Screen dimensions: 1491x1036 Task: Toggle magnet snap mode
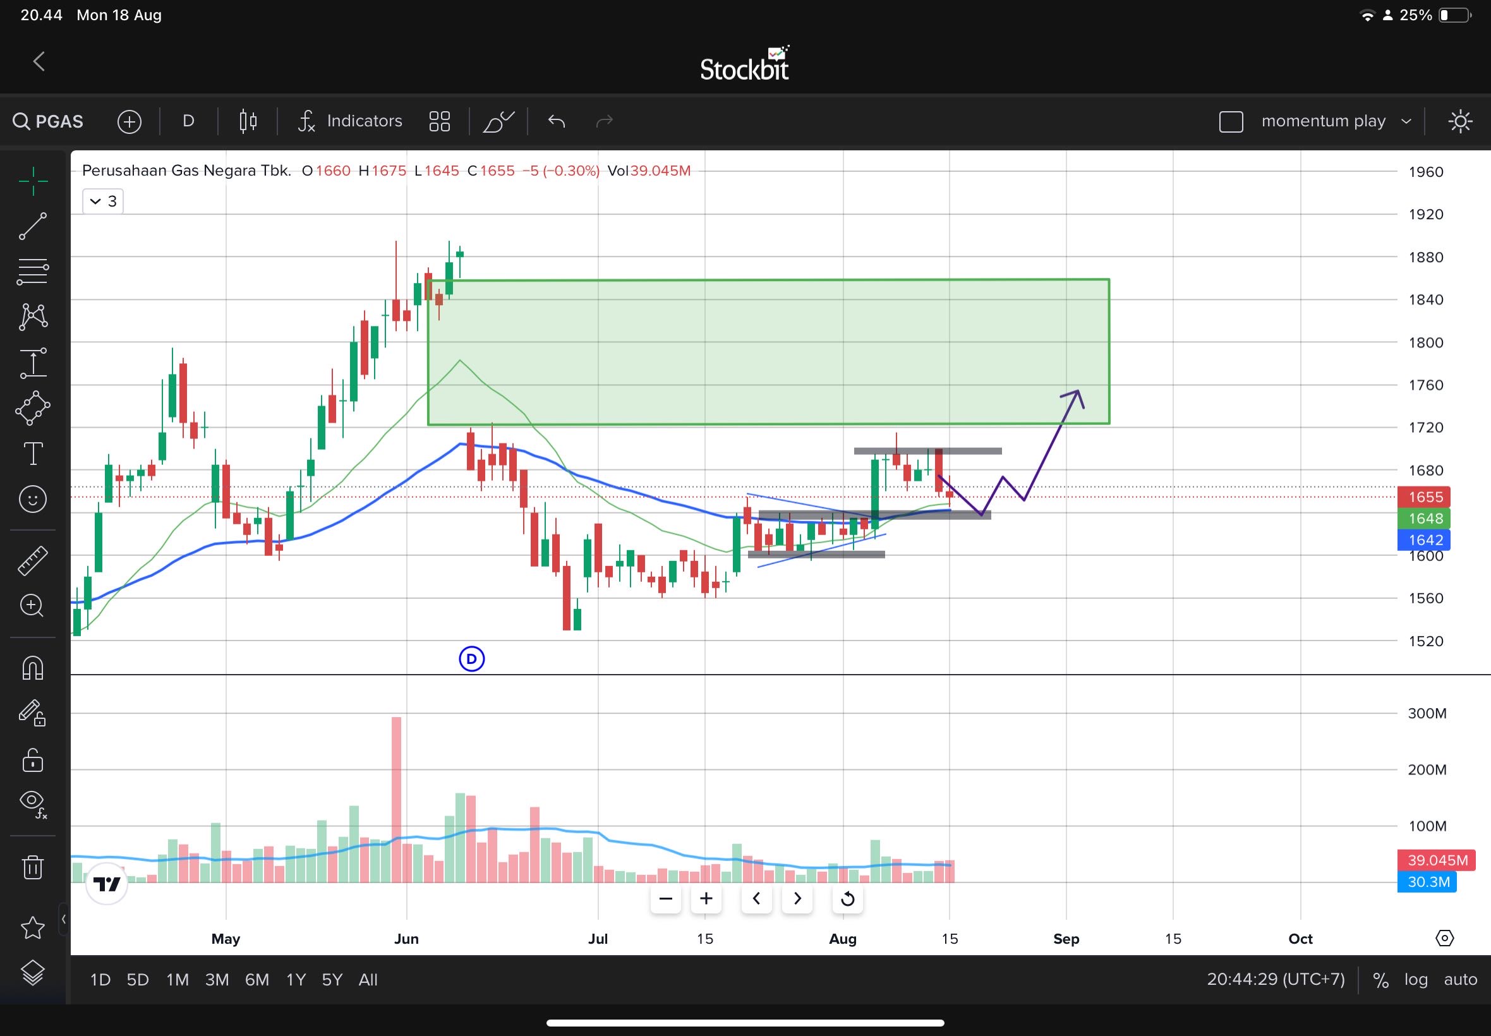pos(32,667)
